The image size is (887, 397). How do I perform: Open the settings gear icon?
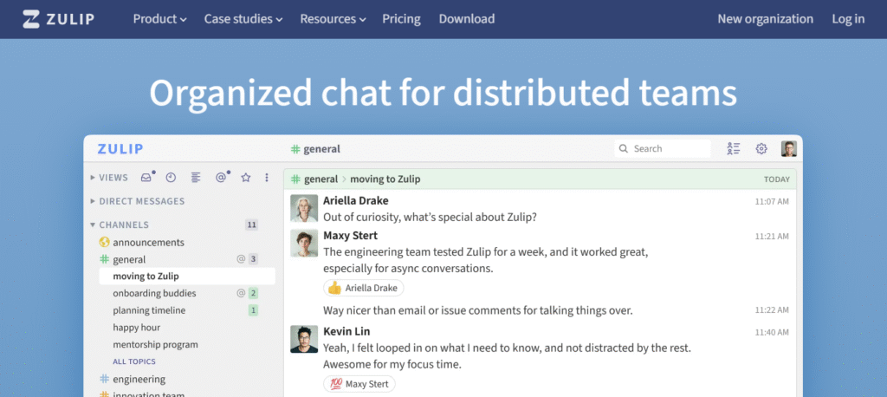coord(761,149)
